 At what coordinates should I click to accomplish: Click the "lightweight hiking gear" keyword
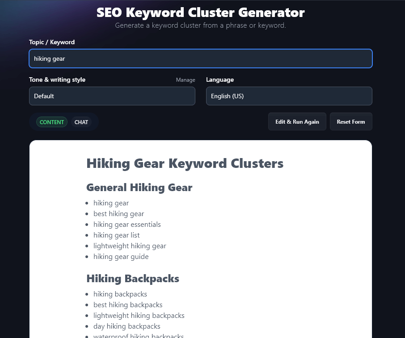point(130,246)
